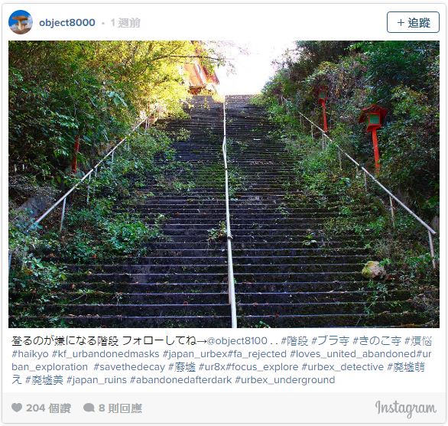This screenshot has width=448, height=426.
Task: Open the overgrown staircase photo
Action: coord(224,184)
